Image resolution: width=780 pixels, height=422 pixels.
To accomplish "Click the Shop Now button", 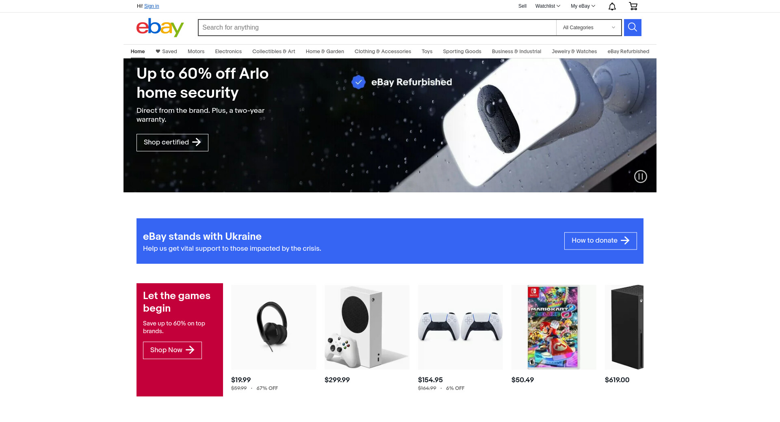I will click(172, 350).
